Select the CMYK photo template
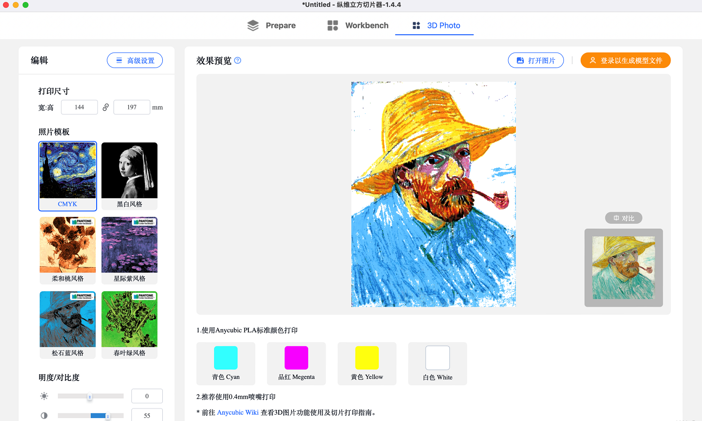702x421 pixels. (68, 176)
